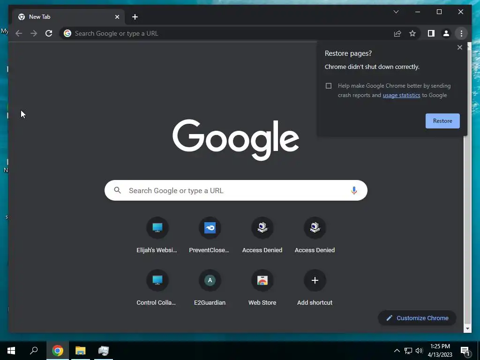Open the tab search chevron
Screen dimensions: 480x360
click(396, 12)
